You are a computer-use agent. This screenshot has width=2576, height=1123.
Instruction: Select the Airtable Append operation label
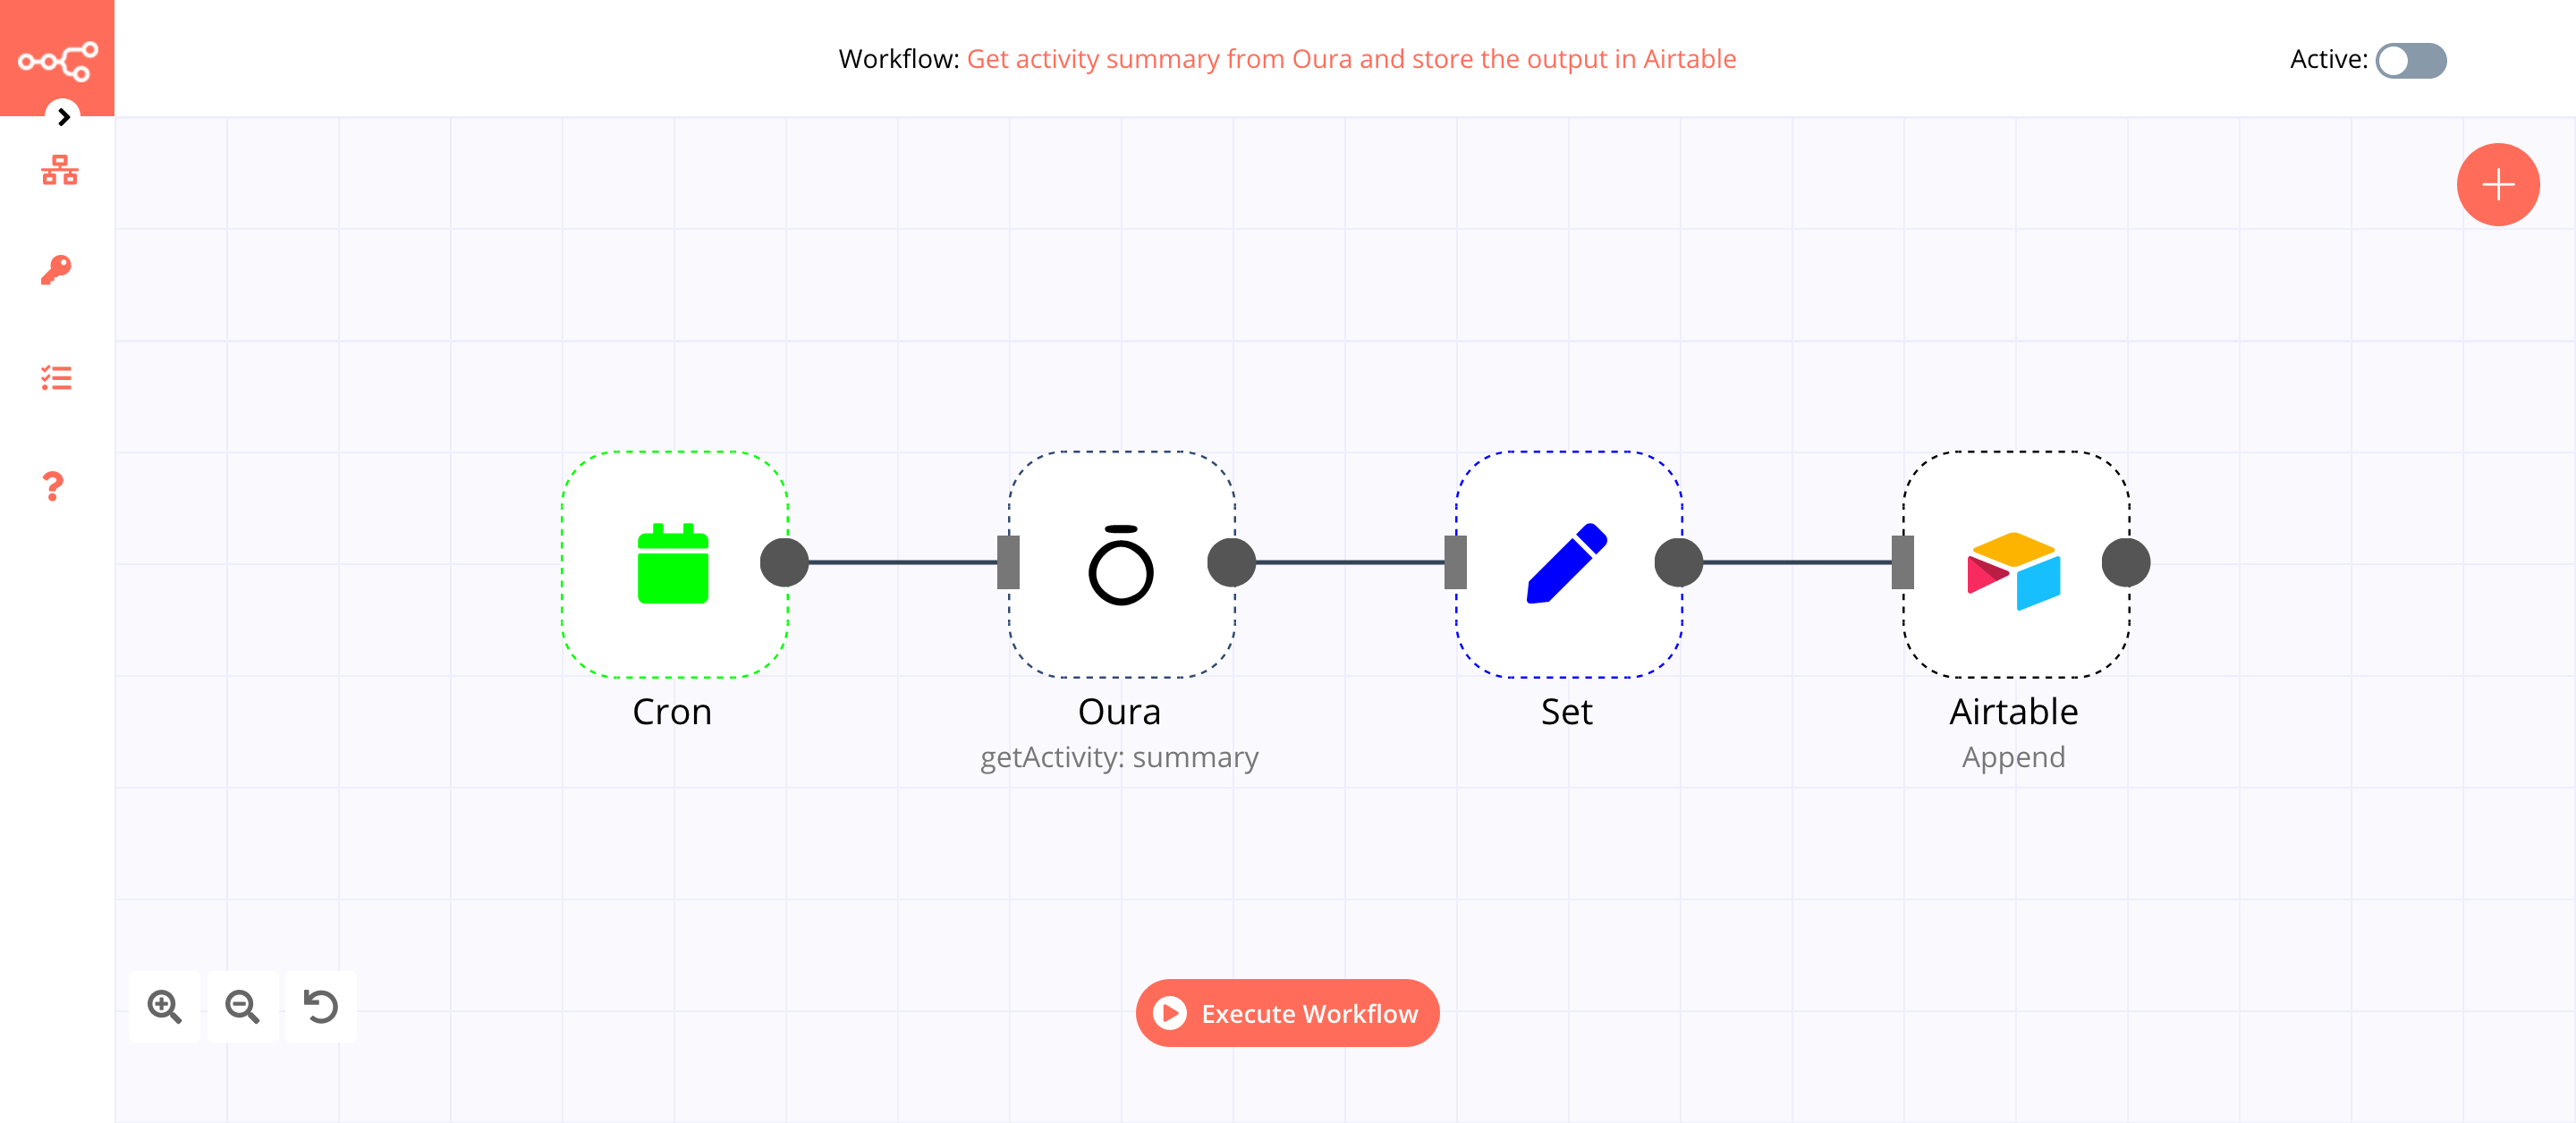click(2012, 757)
